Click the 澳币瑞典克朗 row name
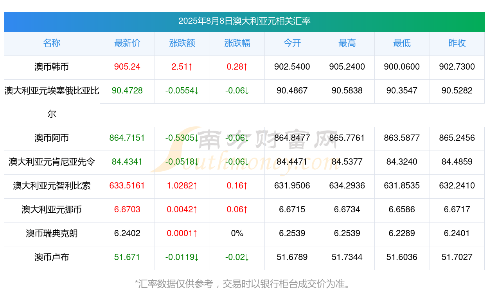Screen dimensions: 489x296 tap(52, 233)
